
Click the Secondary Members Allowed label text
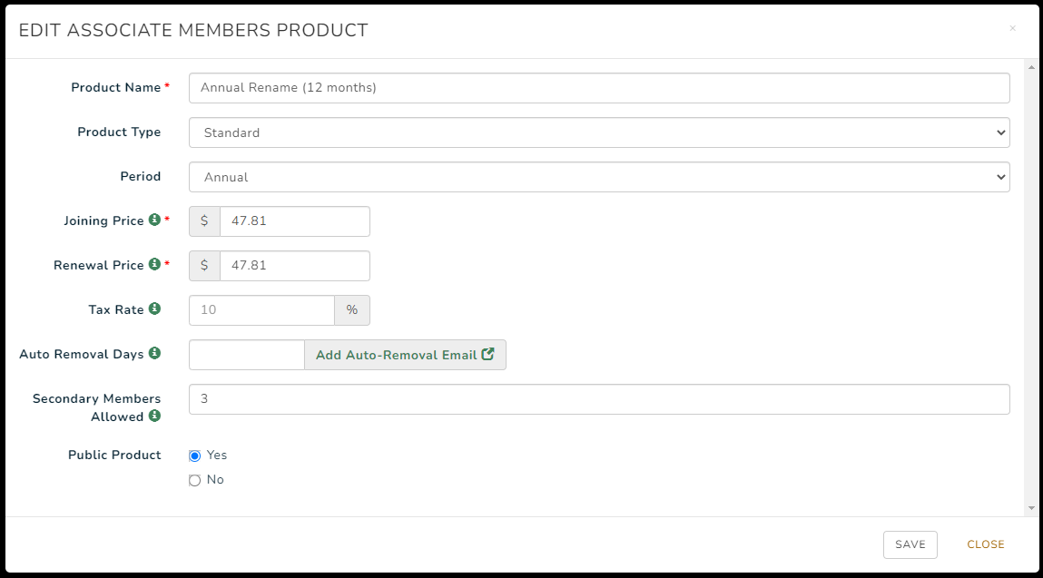(x=96, y=407)
